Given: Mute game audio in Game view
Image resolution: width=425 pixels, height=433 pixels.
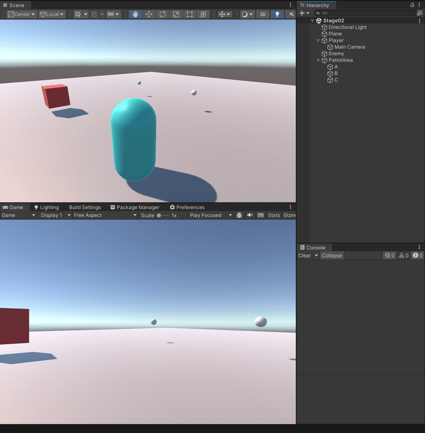Looking at the screenshot, I should (x=250, y=215).
